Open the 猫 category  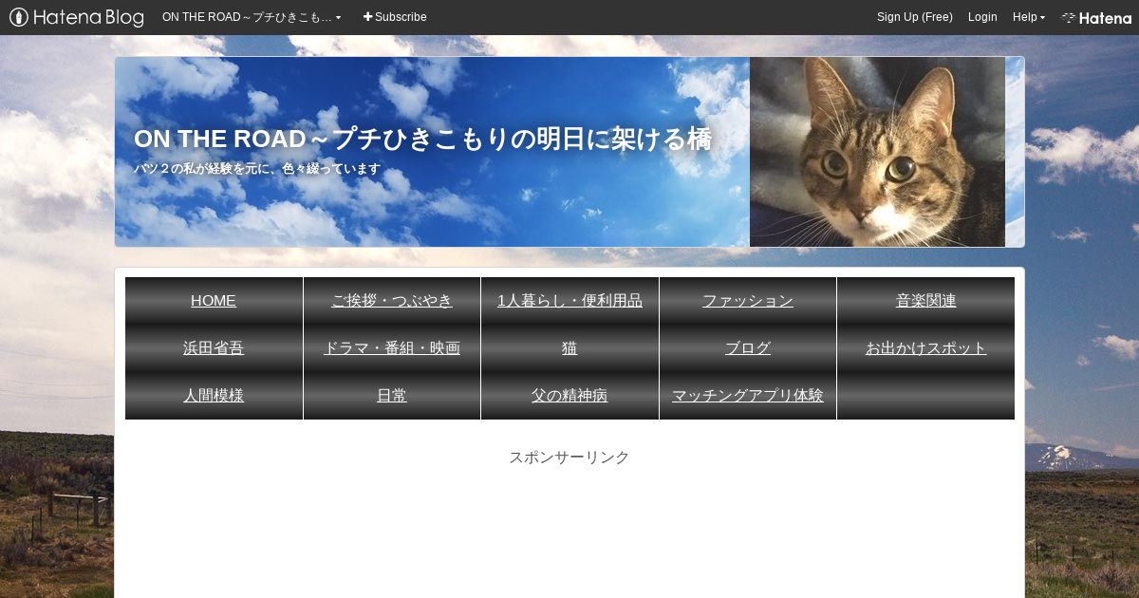click(x=569, y=348)
